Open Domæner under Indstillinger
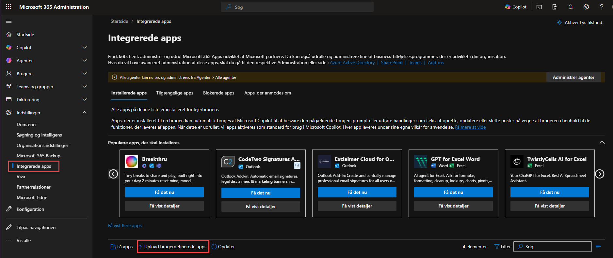This screenshot has width=613, height=258. click(27, 124)
